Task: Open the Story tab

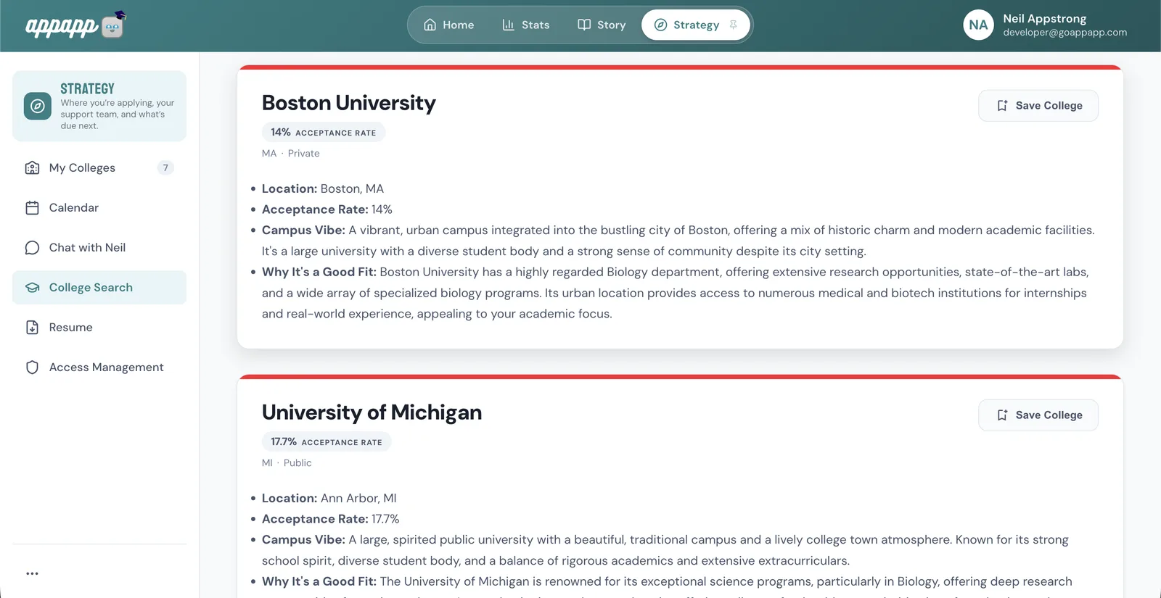Action: point(602,25)
